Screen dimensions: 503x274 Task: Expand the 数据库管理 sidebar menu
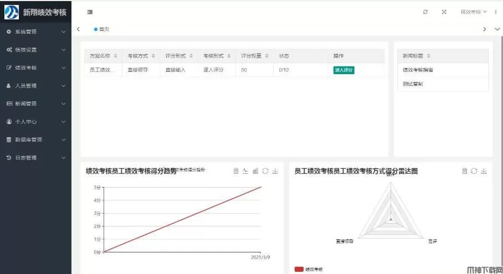tap(35, 139)
